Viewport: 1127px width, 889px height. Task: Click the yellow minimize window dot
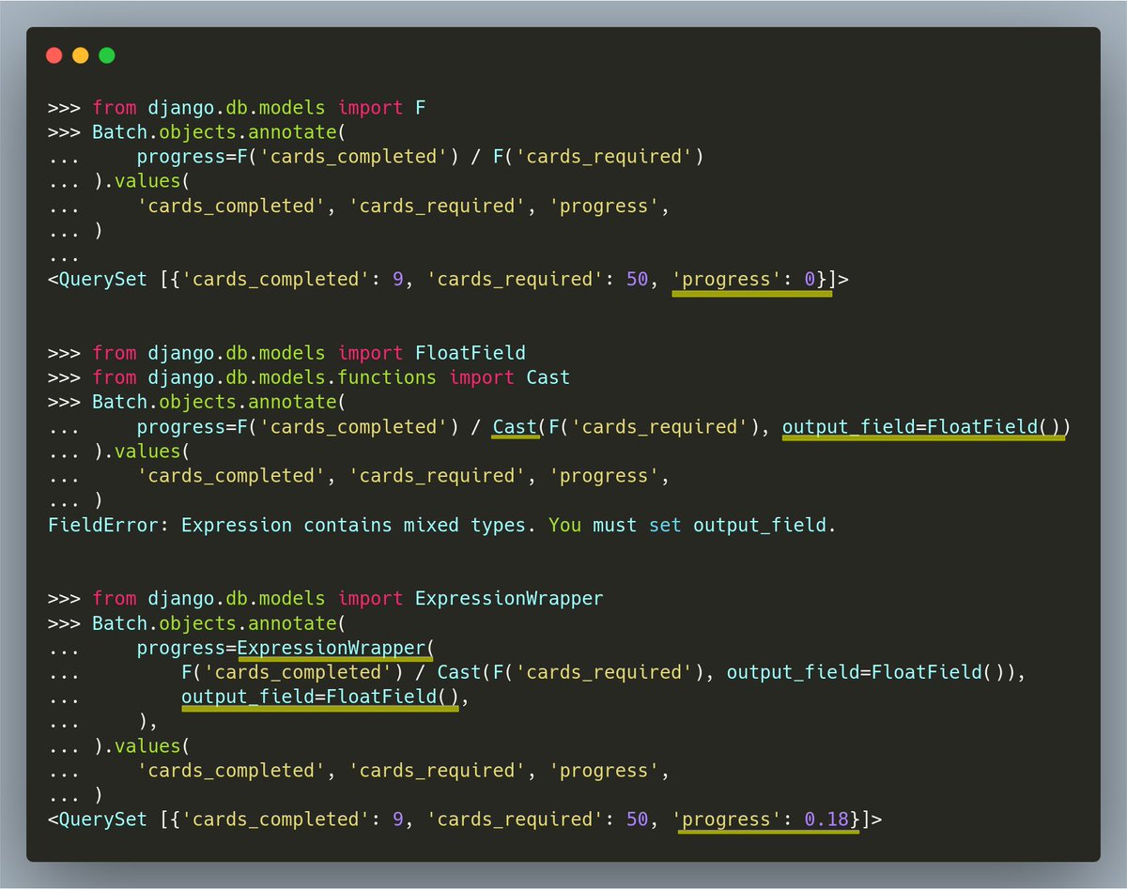pos(81,55)
